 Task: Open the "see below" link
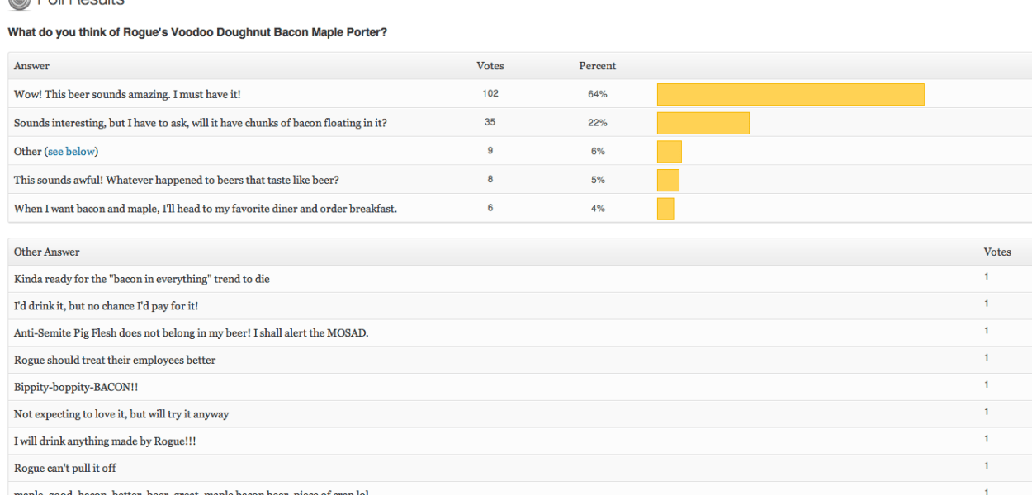71,152
